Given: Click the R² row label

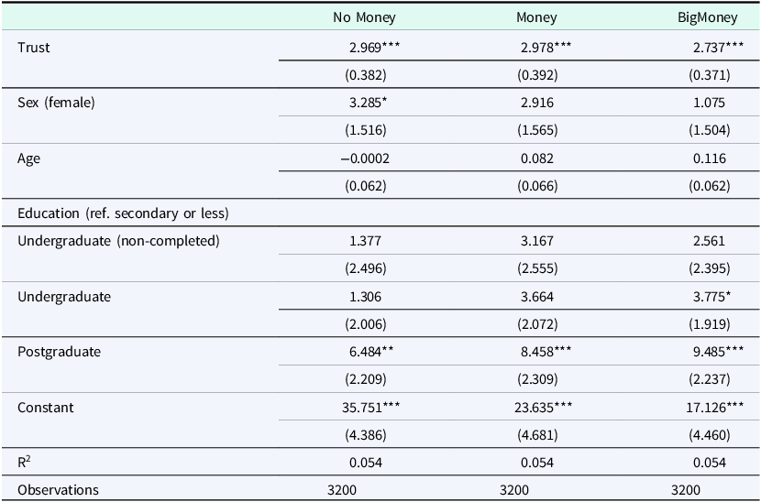Looking at the screenshot, I should [25, 462].
